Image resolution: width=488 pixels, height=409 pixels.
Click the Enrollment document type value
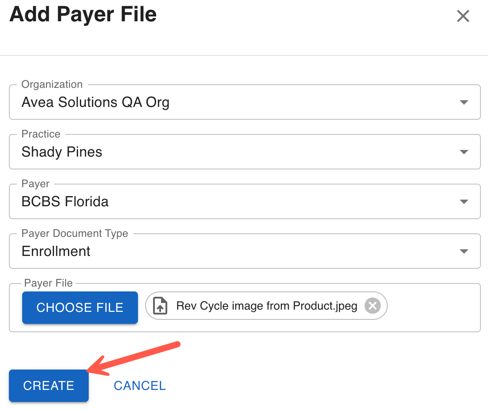(56, 251)
